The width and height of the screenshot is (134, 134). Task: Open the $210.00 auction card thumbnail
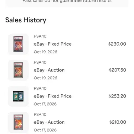point(18,122)
